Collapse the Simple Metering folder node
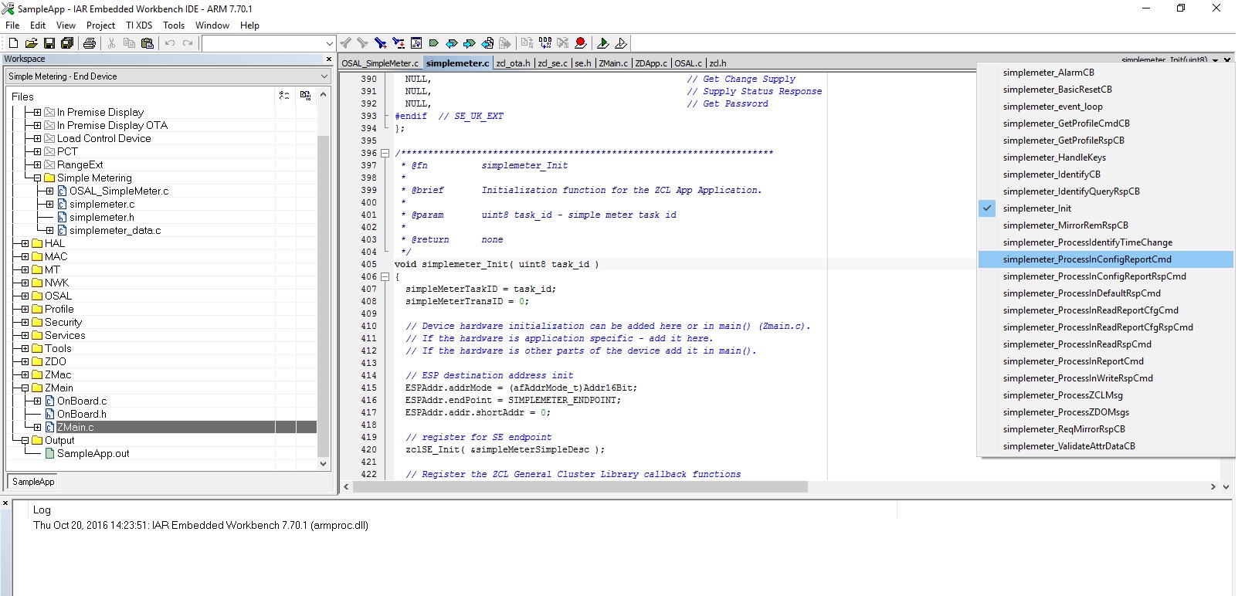Screen dimensions: 1245x596 pyautogui.click(x=37, y=178)
